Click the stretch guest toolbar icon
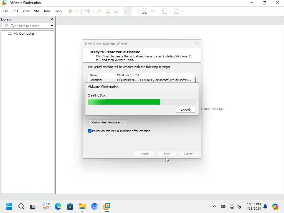The width and height of the screenshot is (284, 213). coord(177,11)
